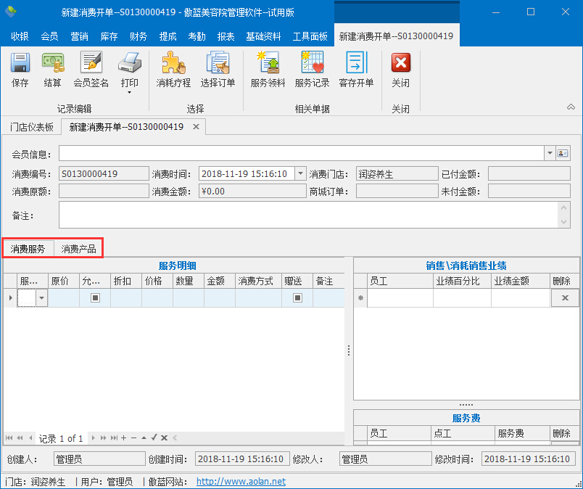Open the 基础资料 menu
This screenshot has width=583, height=489.
point(263,36)
